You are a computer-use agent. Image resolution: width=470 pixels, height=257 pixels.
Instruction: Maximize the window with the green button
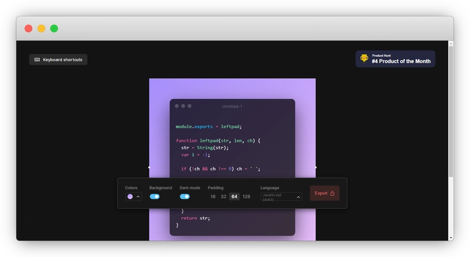54,28
